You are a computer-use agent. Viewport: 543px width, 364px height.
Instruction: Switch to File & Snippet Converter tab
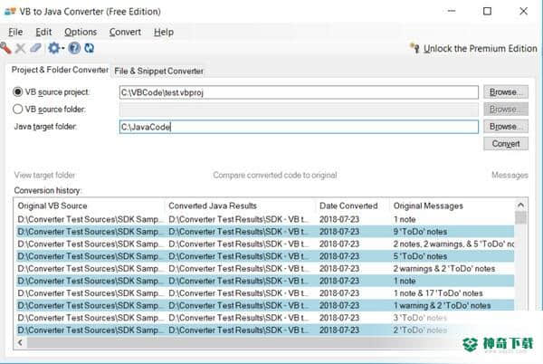click(x=158, y=71)
